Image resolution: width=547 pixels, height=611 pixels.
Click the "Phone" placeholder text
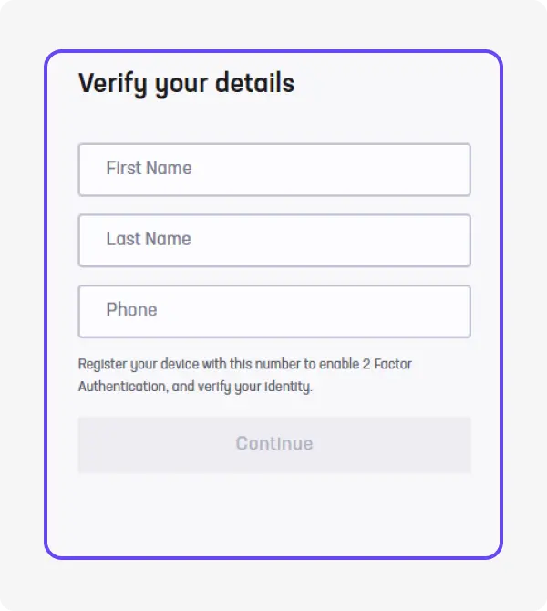point(131,310)
